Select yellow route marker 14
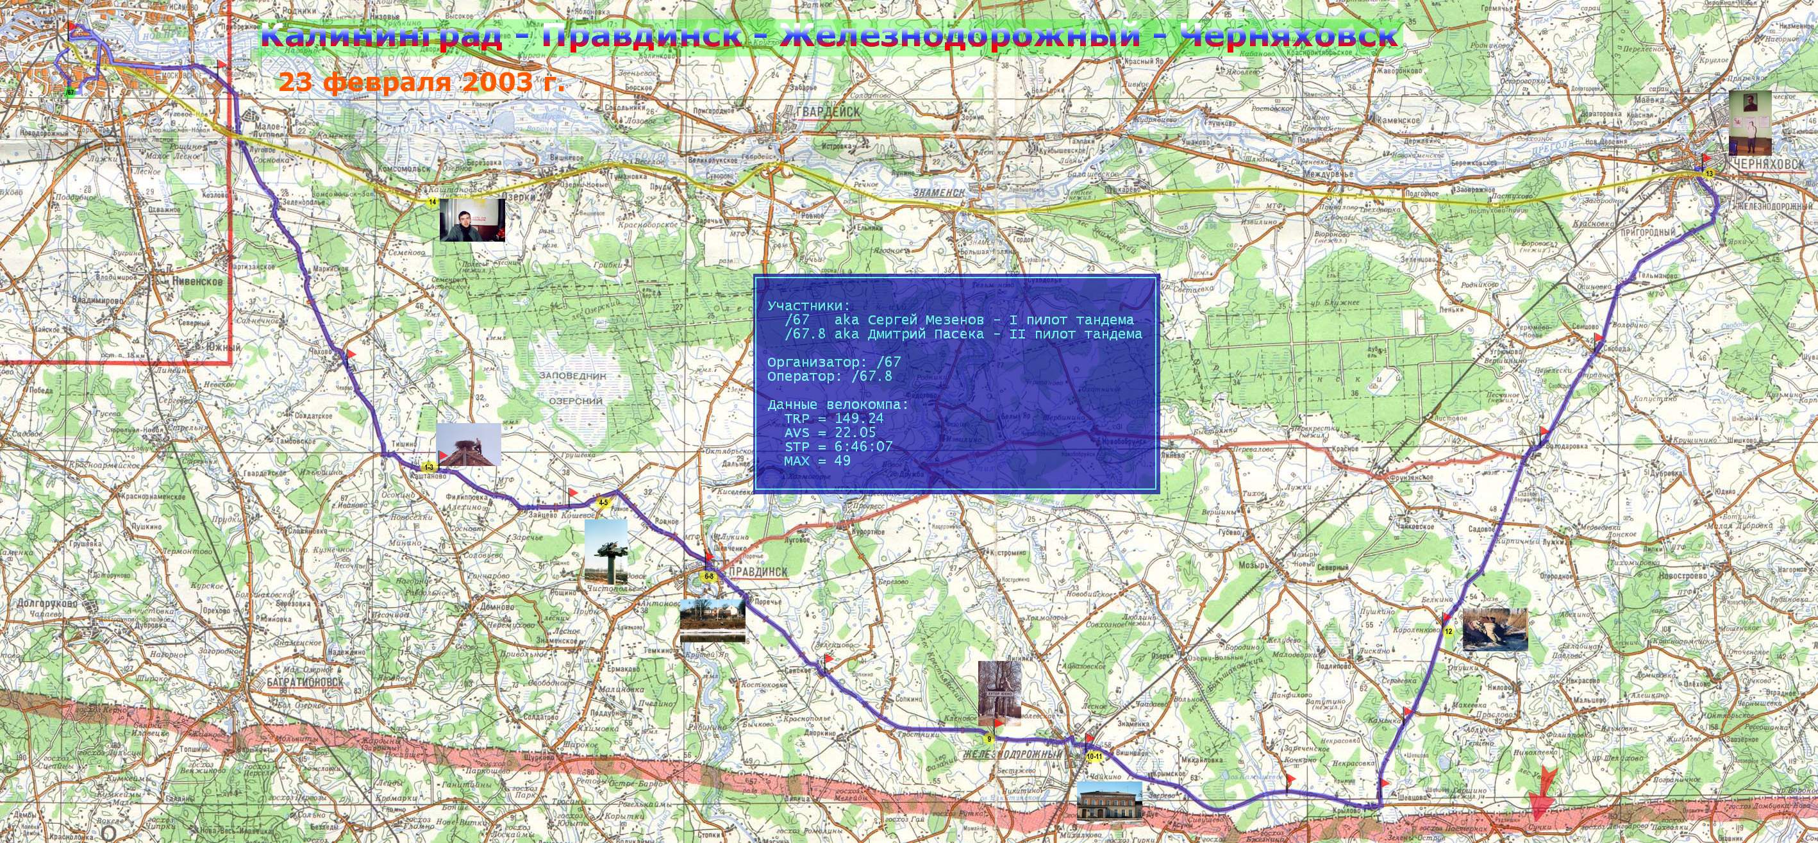This screenshot has width=1818, height=843. [x=433, y=202]
